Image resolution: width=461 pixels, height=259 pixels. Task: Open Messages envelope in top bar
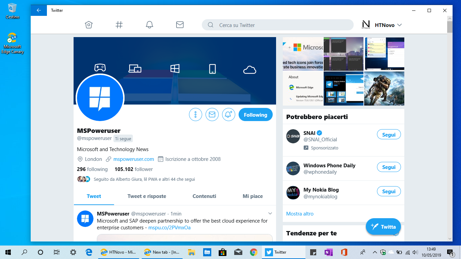coord(180,25)
